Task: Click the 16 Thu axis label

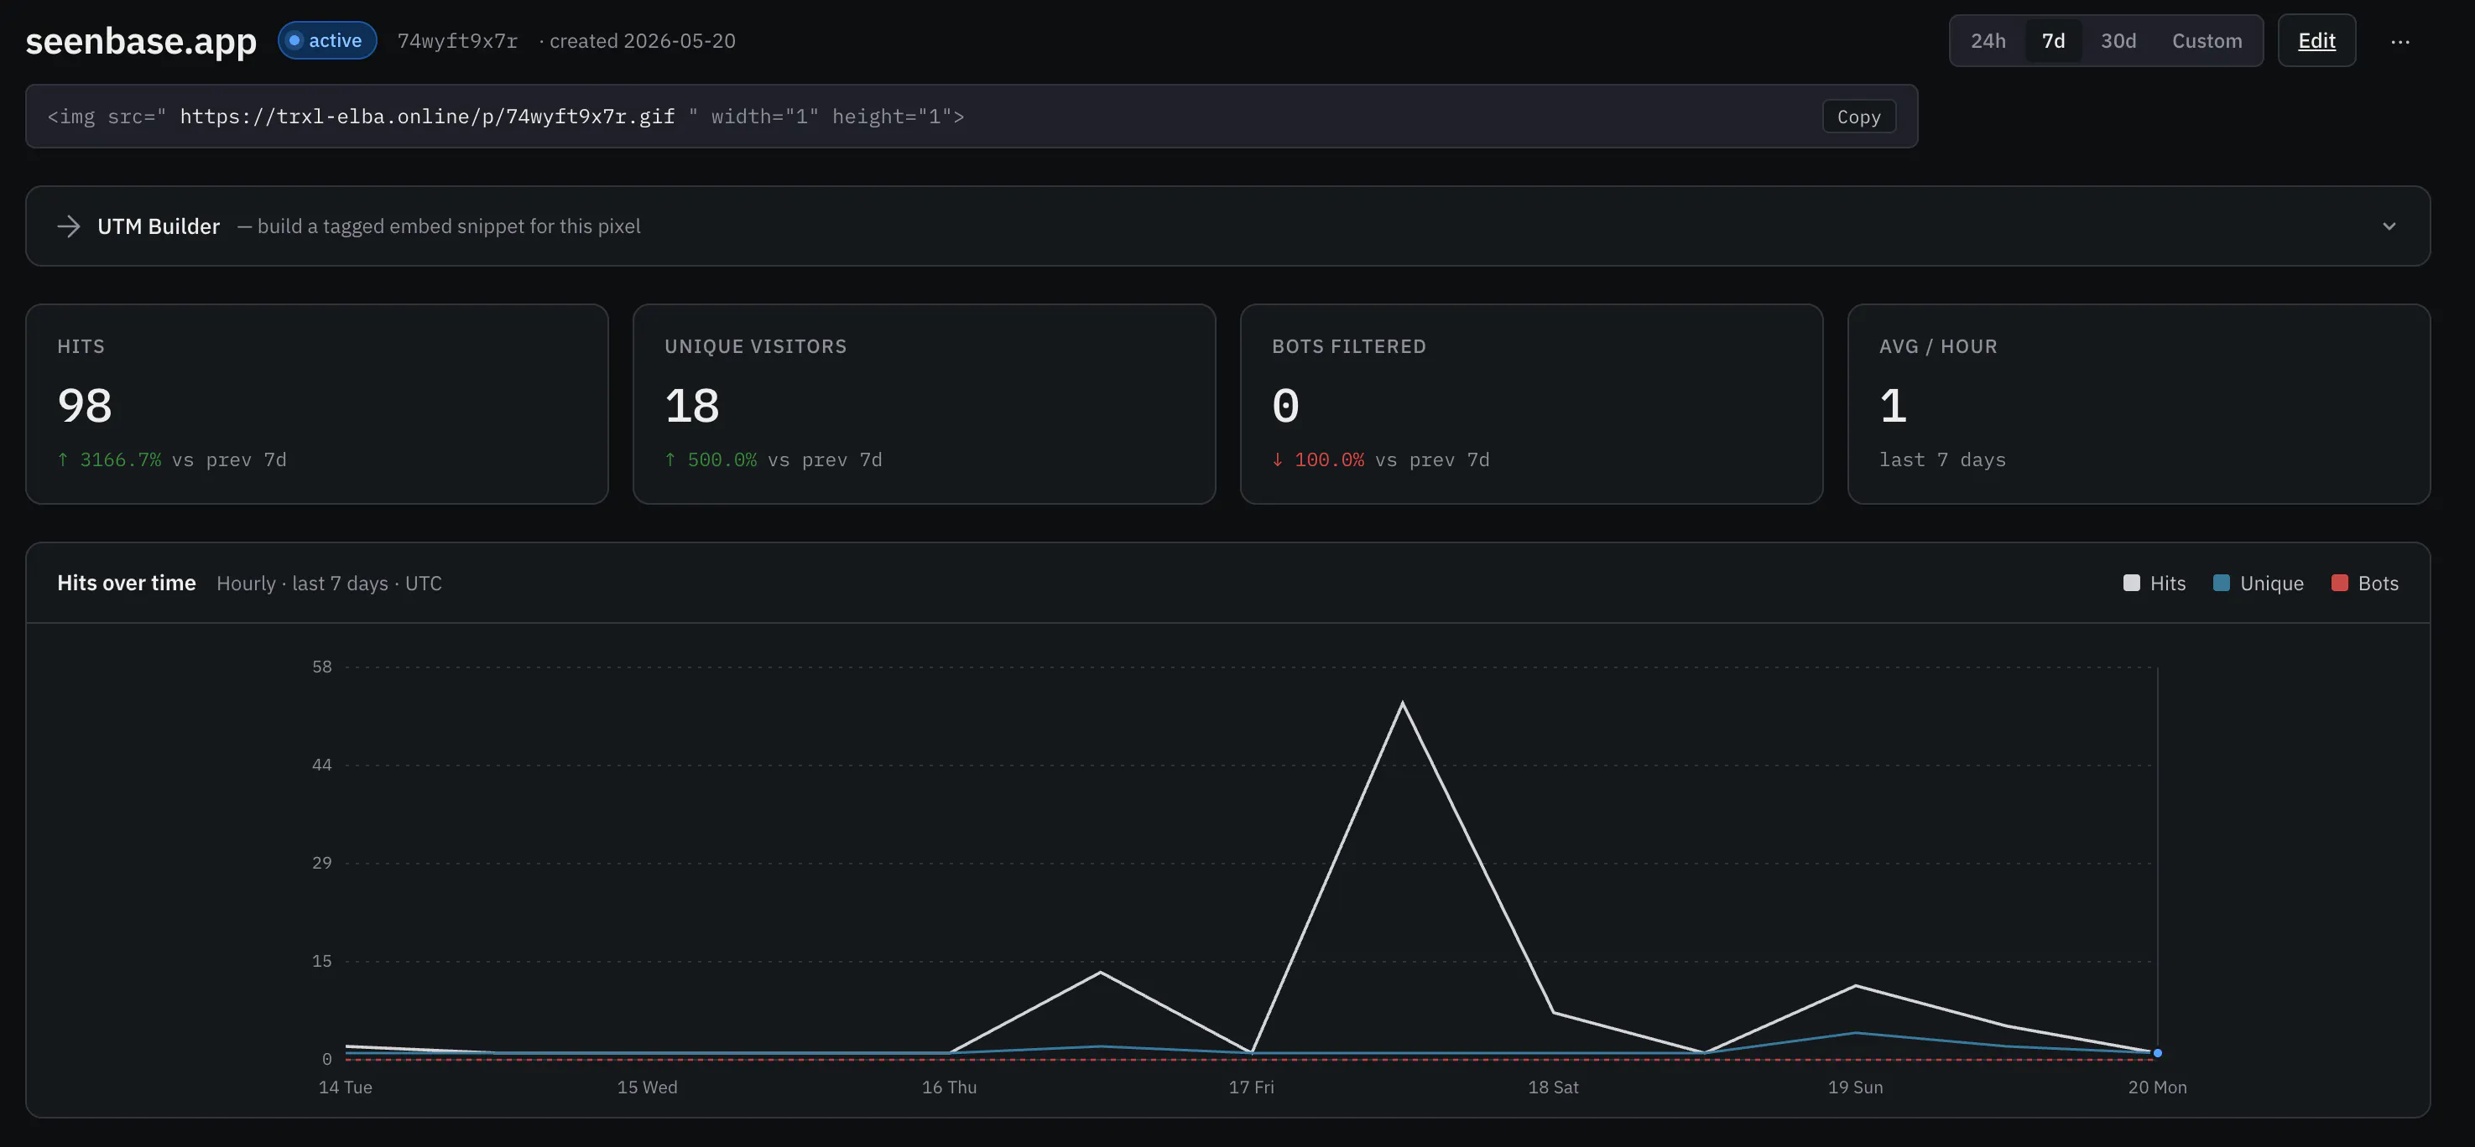Action: coord(949,1087)
